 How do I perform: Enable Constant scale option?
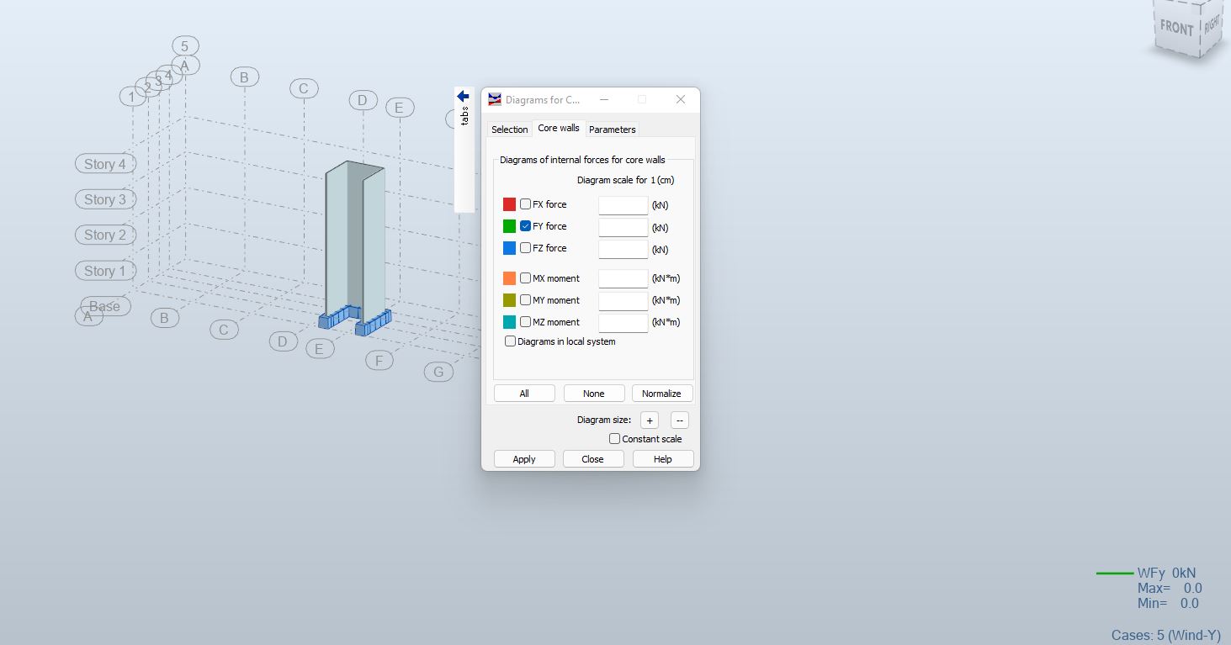[x=614, y=438]
